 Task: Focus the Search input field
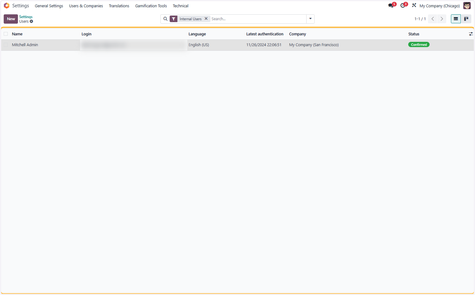click(258, 19)
